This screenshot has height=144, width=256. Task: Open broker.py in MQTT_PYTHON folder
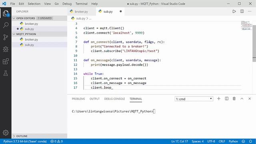coord(40,39)
